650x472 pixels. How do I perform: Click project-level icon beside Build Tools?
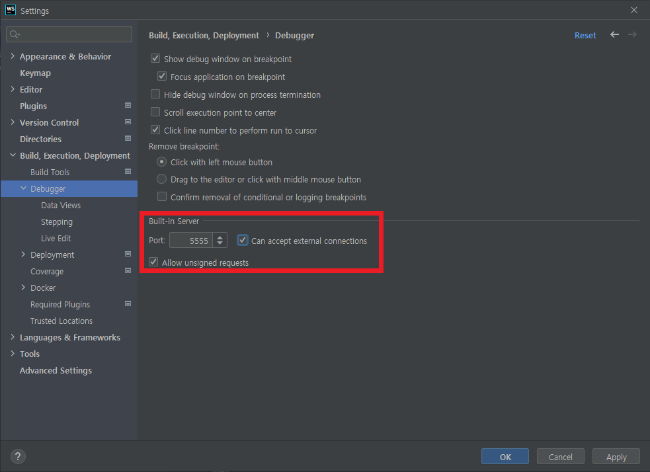pos(128,172)
